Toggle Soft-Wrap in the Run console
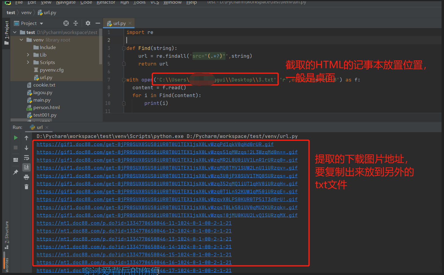This screenshot has height=275, width=444. [27, 157]
